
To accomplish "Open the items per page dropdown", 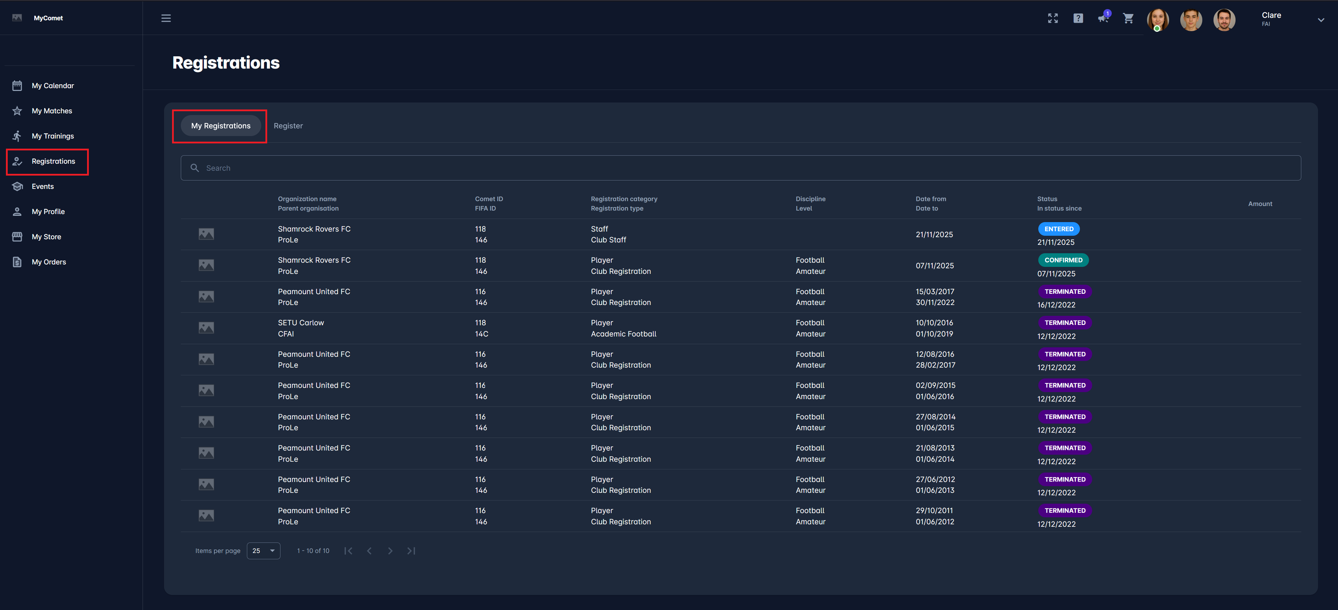I will click(263, 551).
